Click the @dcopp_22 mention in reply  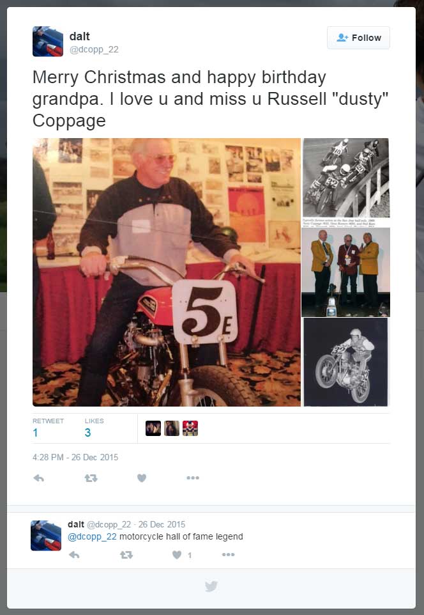(92, 536)
